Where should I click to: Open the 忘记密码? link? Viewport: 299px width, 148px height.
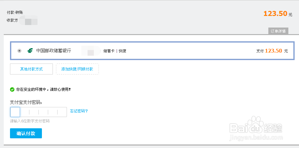[x=79, y=111]
